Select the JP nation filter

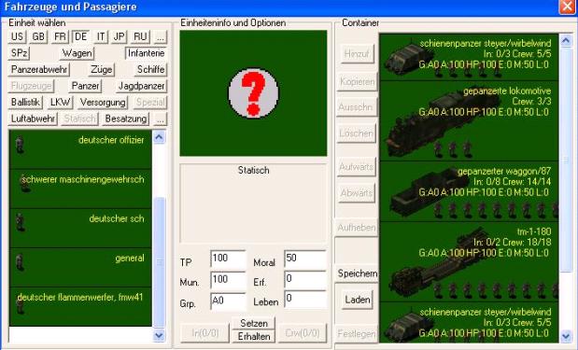coord(119,36)
